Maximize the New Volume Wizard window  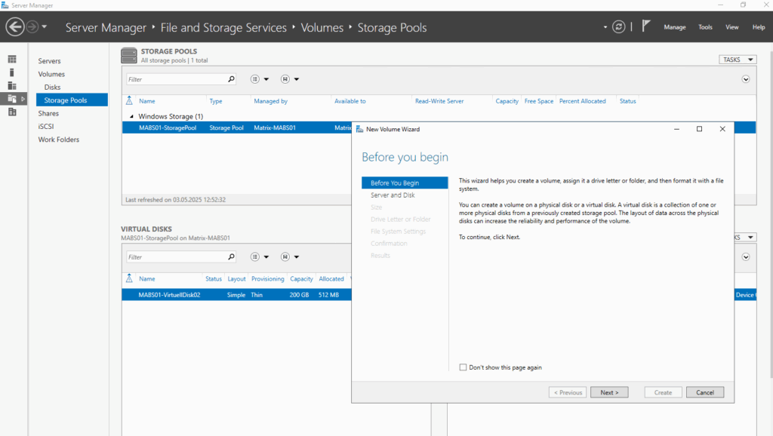(x=699, y=129)
